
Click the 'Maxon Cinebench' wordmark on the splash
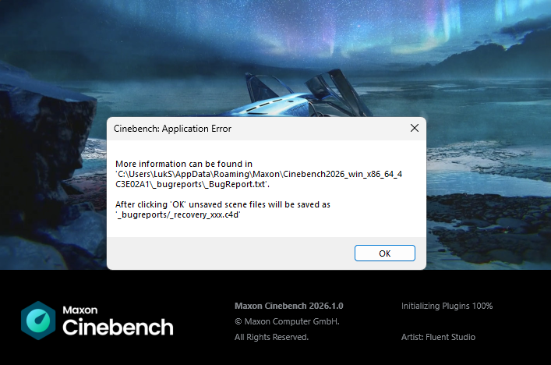pos(118,321)
